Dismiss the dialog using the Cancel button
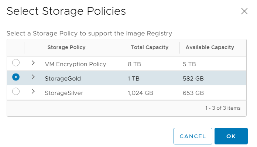Image resolution: width=257 pixels, height=147 pixels. tap(193, 136)
